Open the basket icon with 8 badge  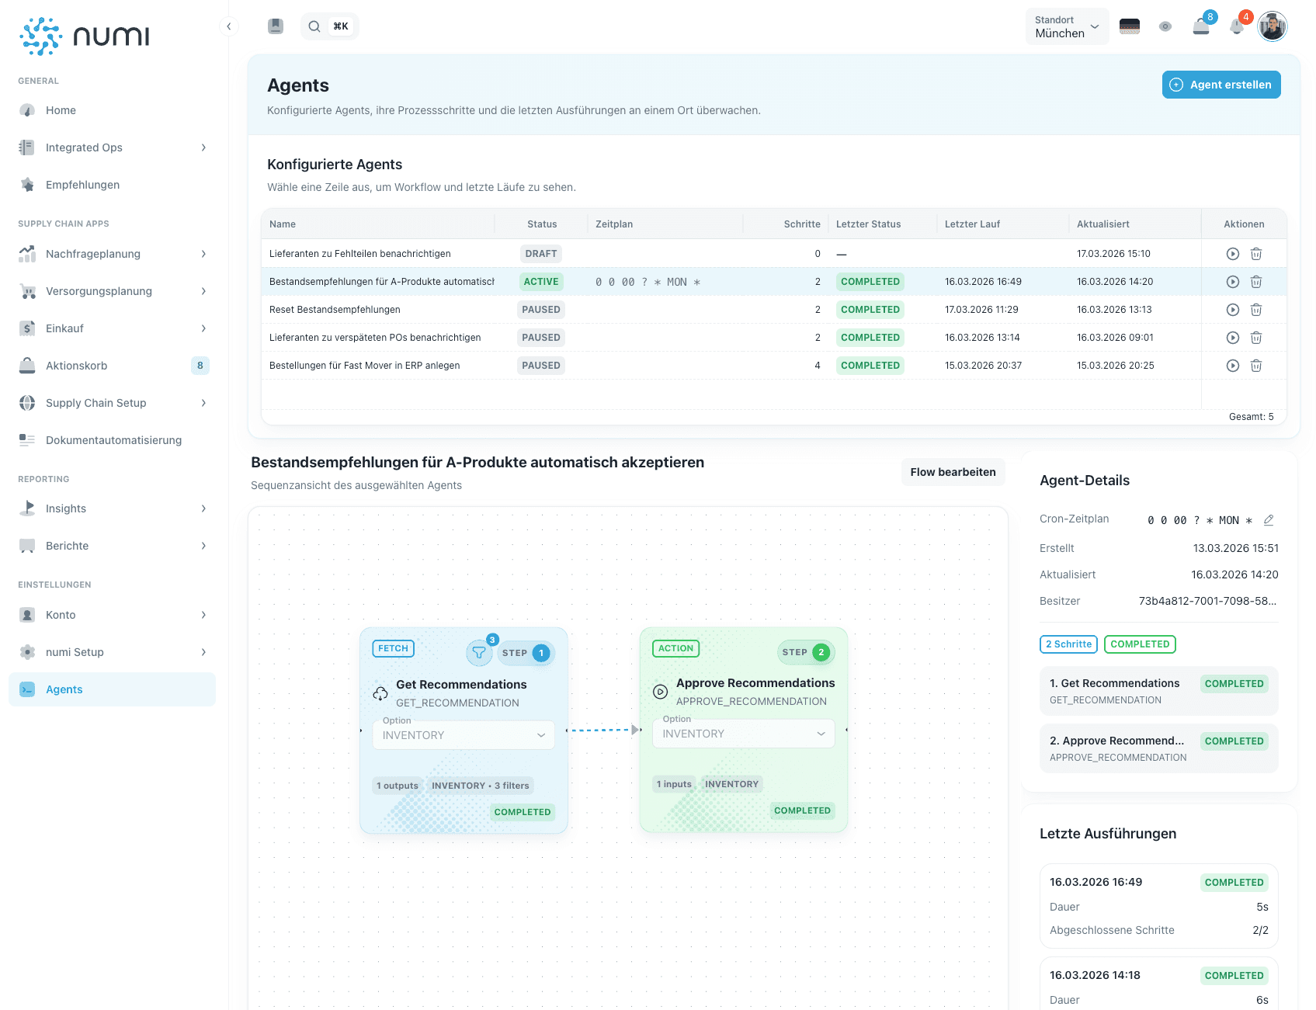(x=1201, y=26)
